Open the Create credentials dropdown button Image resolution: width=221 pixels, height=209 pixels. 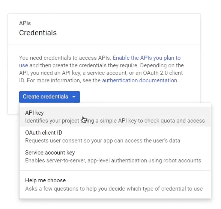coord(50,97)
